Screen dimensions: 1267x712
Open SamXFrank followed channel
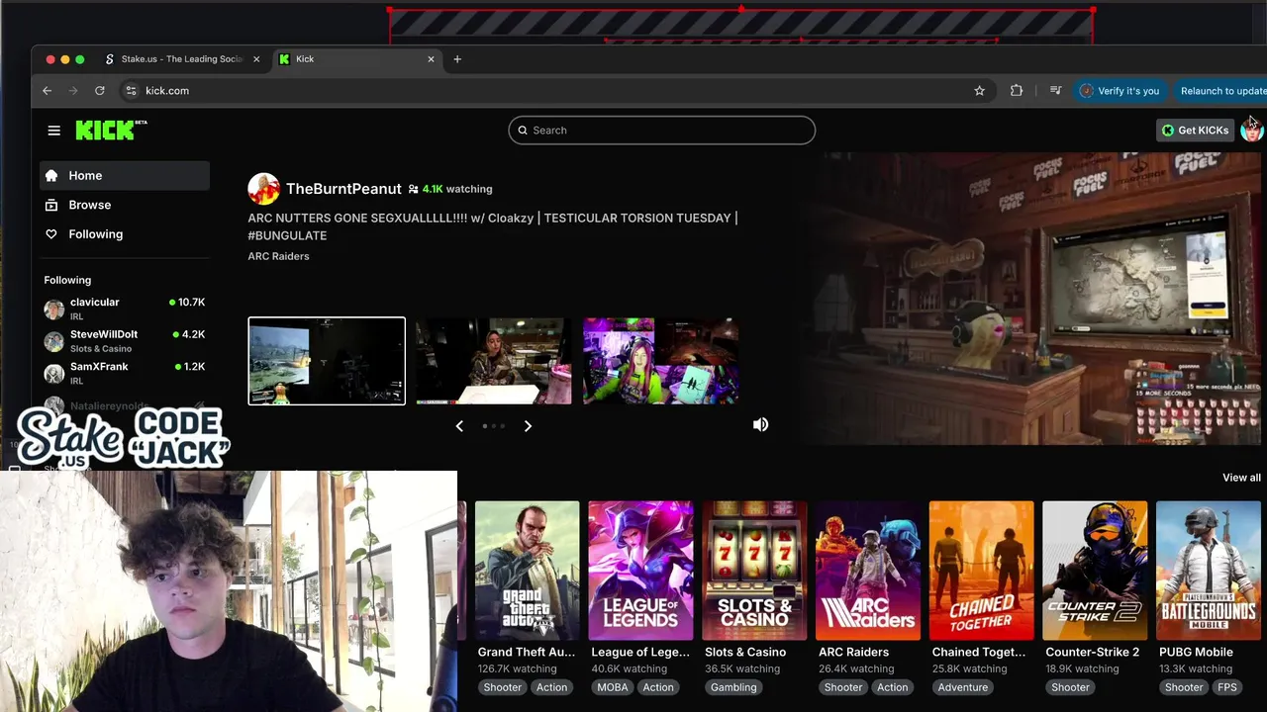click(125, 373)
